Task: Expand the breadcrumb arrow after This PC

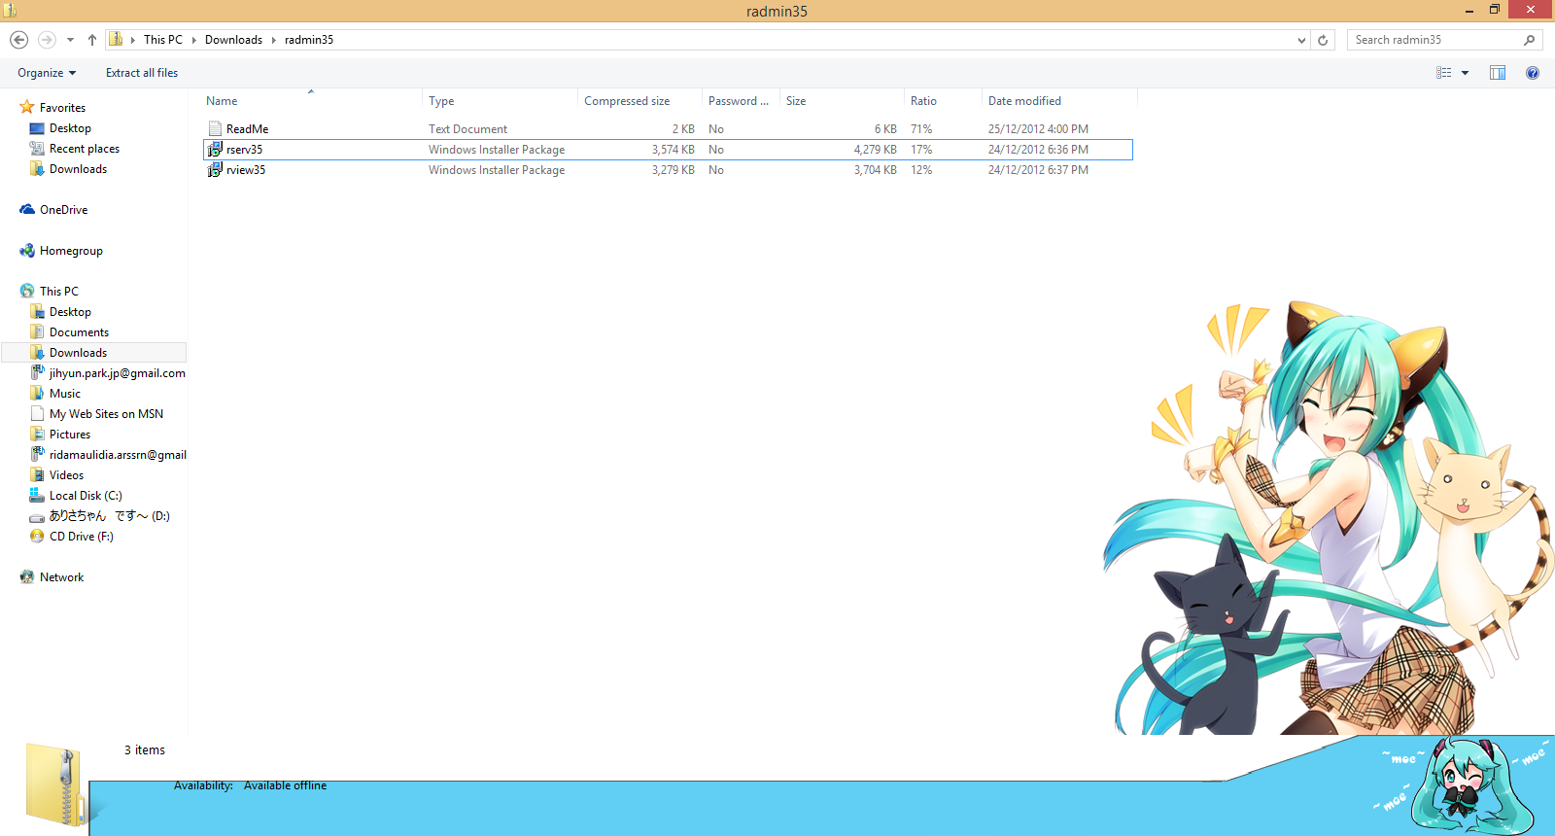Action: 194,40
